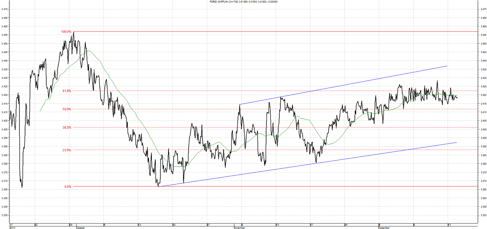Click the 100.0% Fibonacci level label

[66, 32]
